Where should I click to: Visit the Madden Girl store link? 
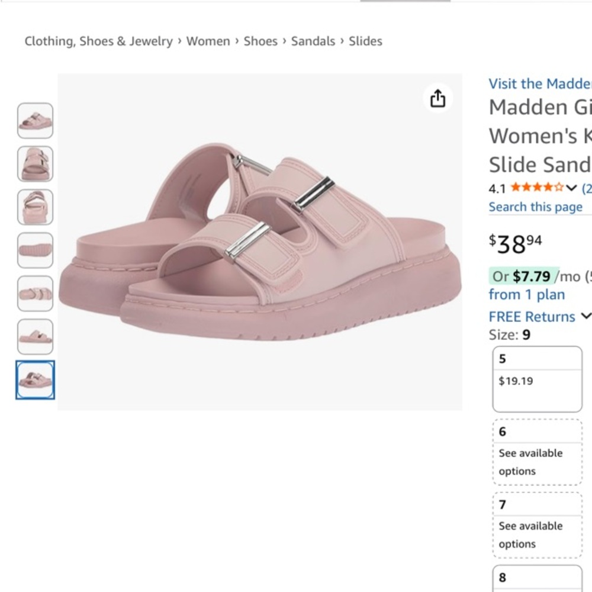pyautogui.click(x=538, y=83)
